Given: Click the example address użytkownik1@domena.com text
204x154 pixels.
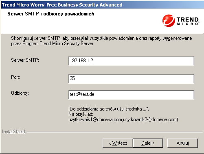Looking at the screenshot, I should [95, 119].
